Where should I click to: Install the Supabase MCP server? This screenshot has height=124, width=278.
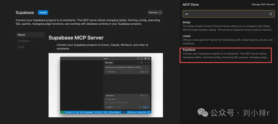[x=43, y=12]
